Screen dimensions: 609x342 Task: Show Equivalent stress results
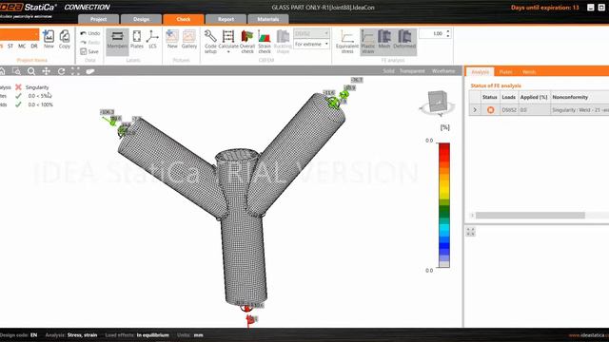point(347,42)
